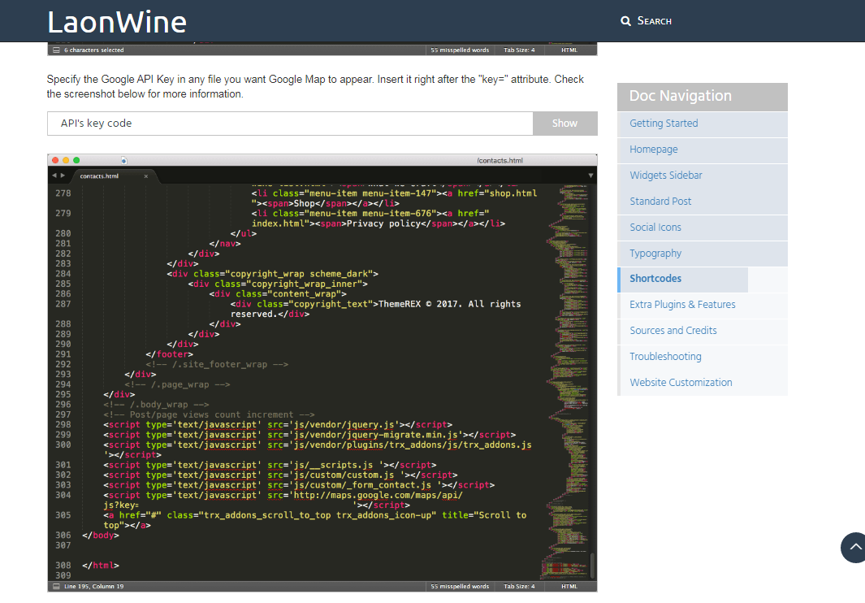Click the panel icon beside "6 characters selected"
865x603 pixels.
click(56, 50)
